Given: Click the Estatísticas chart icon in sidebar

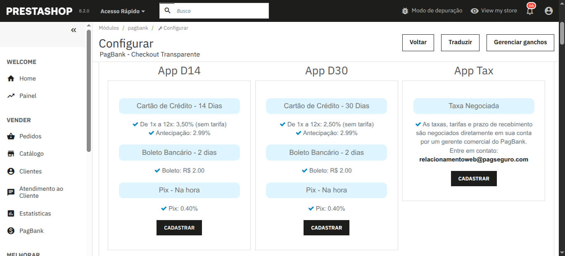Looking at the screenshot, I should click(x=11, y=213).
